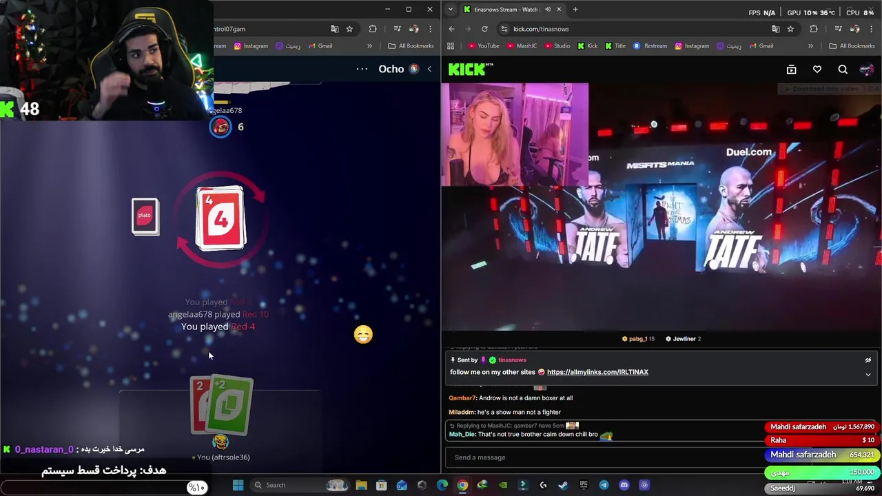
Task: Open YouTube bookmark in Kick window
Action: (x=484, y=46)
